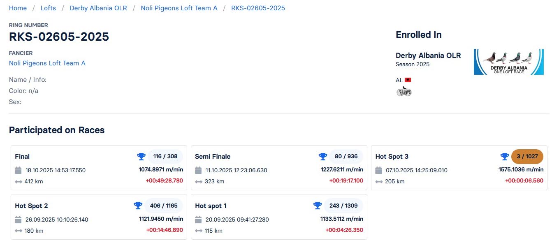
Task: Open the Hot Spot 2 race card title
Action: coord(31,206)
